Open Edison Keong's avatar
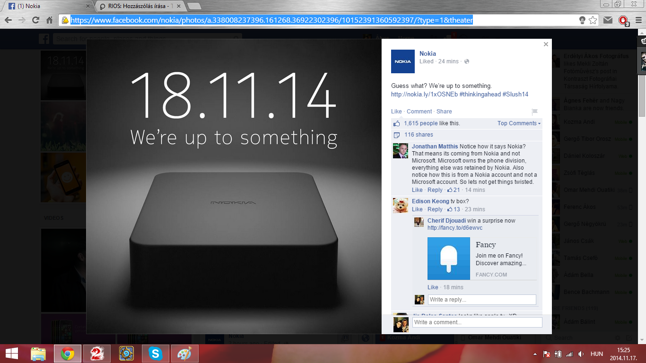The image size is (646, 363). click(401, 205)
